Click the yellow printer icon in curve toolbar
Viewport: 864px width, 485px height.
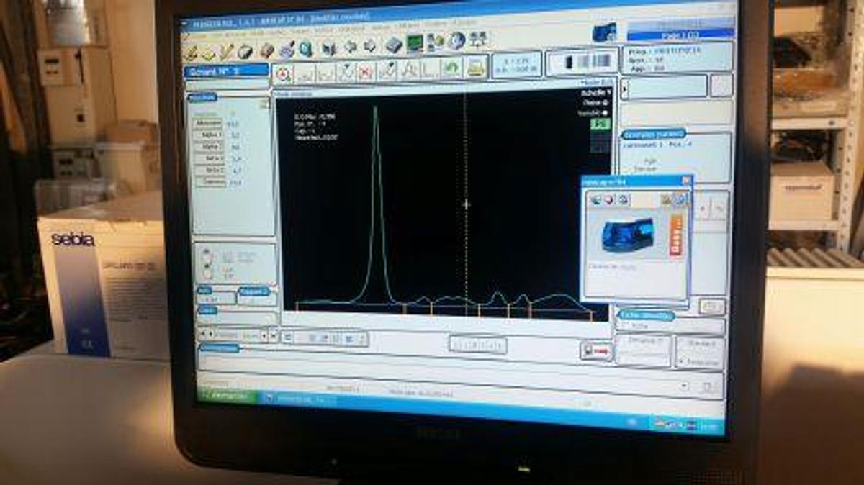pos(475,68)
